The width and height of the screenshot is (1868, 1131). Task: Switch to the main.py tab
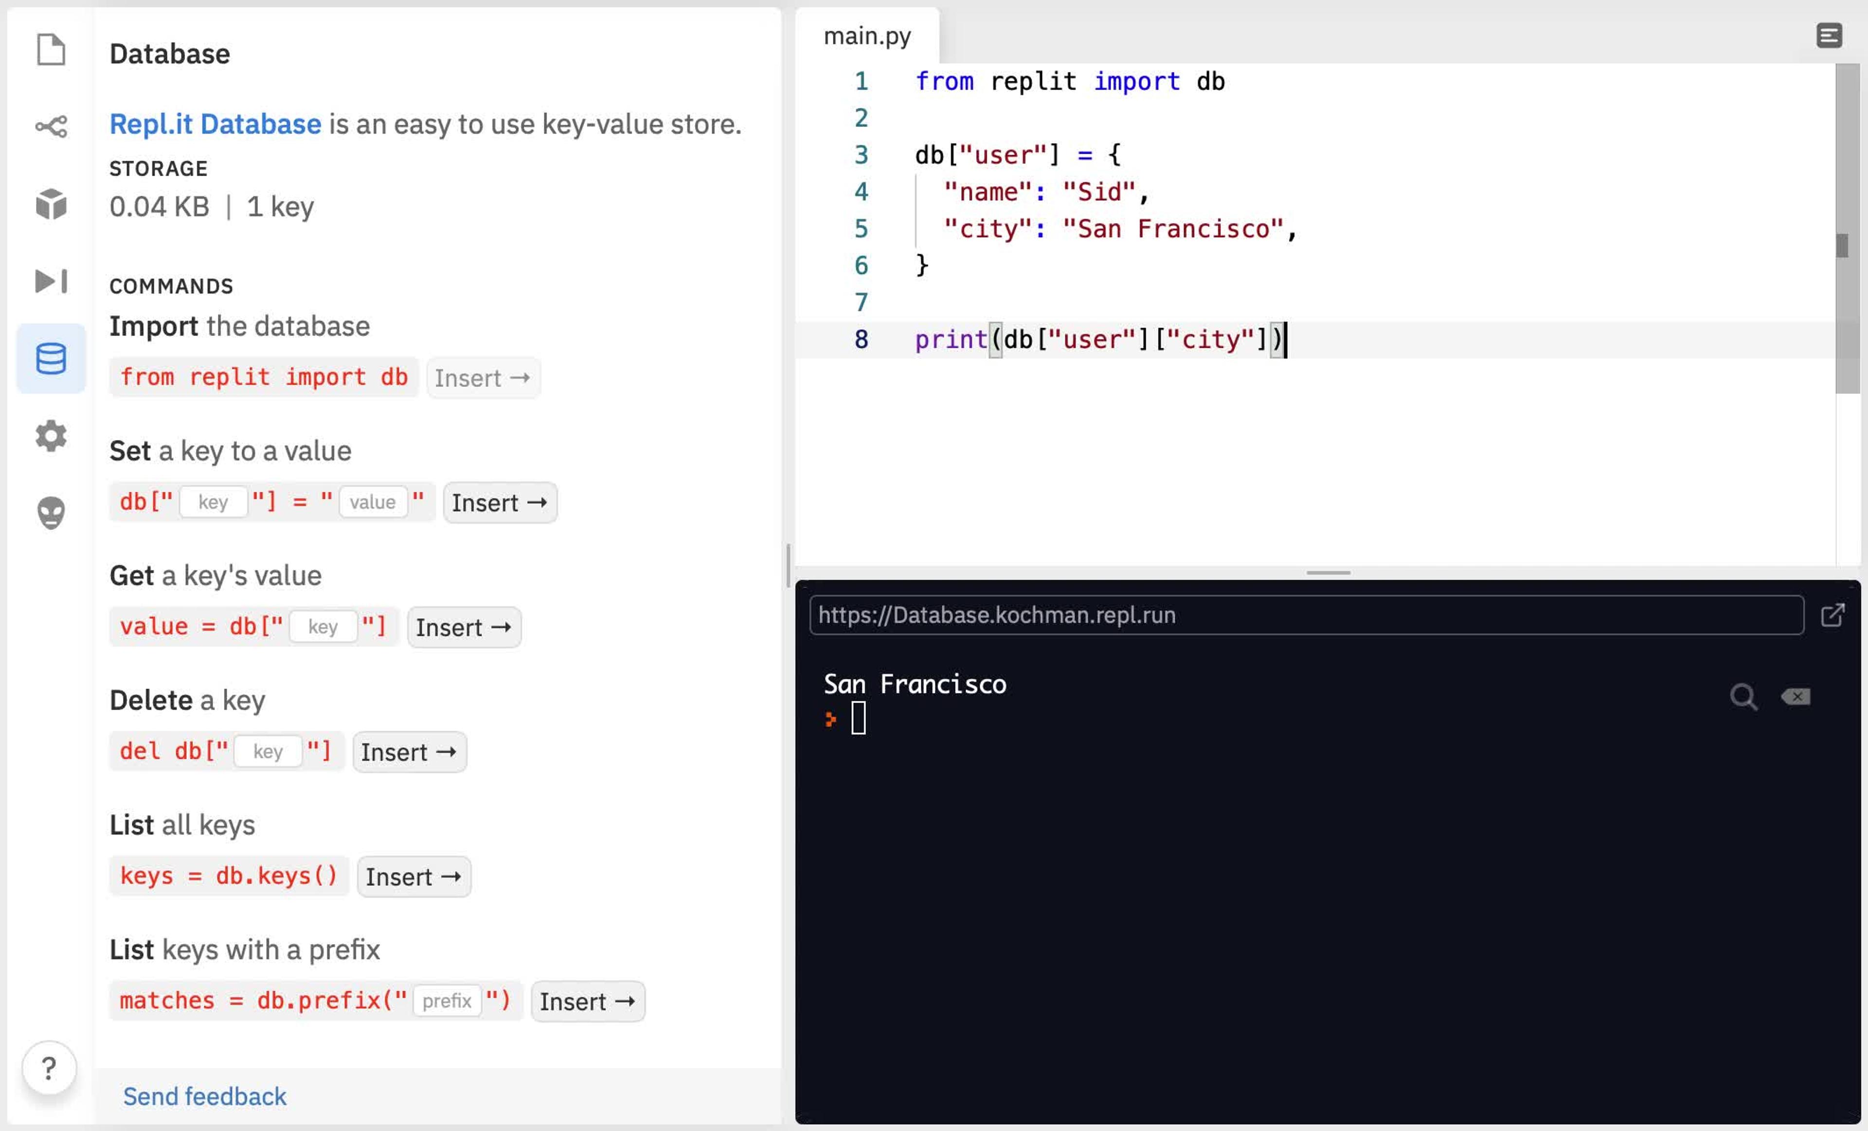[866, 36]
